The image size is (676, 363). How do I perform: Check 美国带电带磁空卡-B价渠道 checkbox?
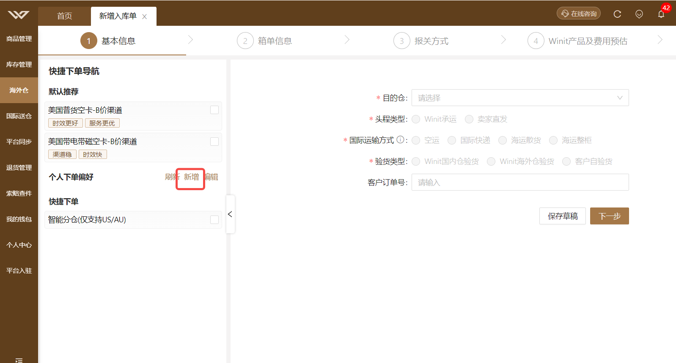(x=214, y=142)
